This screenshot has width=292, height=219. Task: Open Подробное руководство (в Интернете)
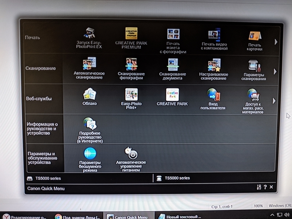90,124
